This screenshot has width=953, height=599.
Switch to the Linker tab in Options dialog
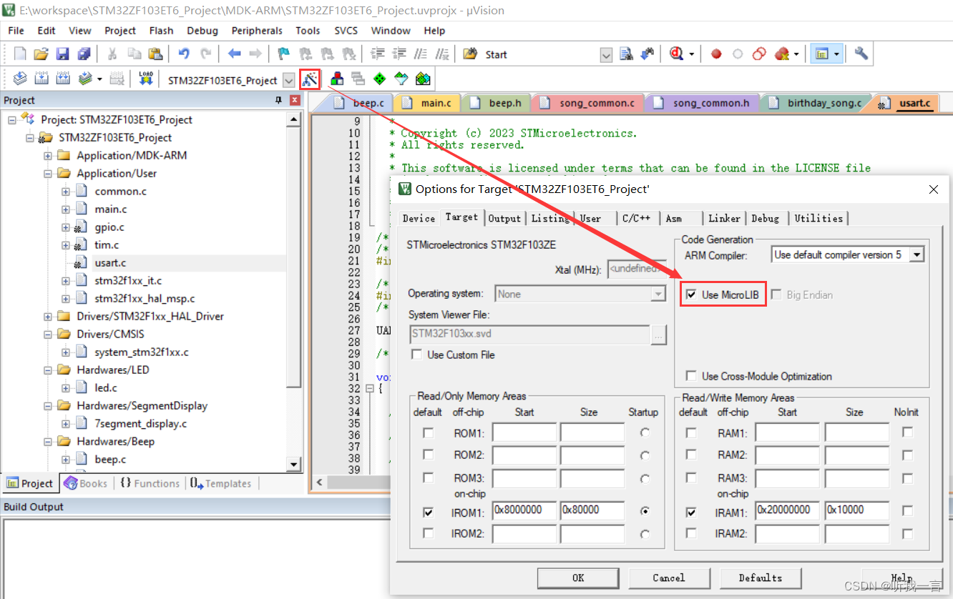(x=725, y=218)
